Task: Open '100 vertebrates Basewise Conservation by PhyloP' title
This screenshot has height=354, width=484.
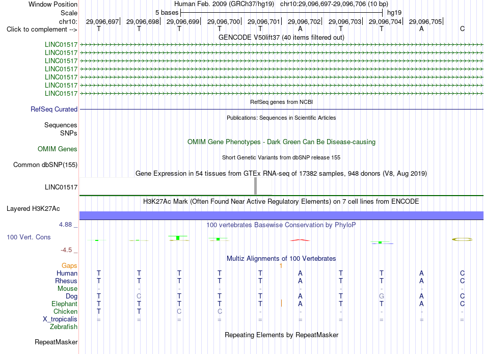Action: click(x=281, y=225)
